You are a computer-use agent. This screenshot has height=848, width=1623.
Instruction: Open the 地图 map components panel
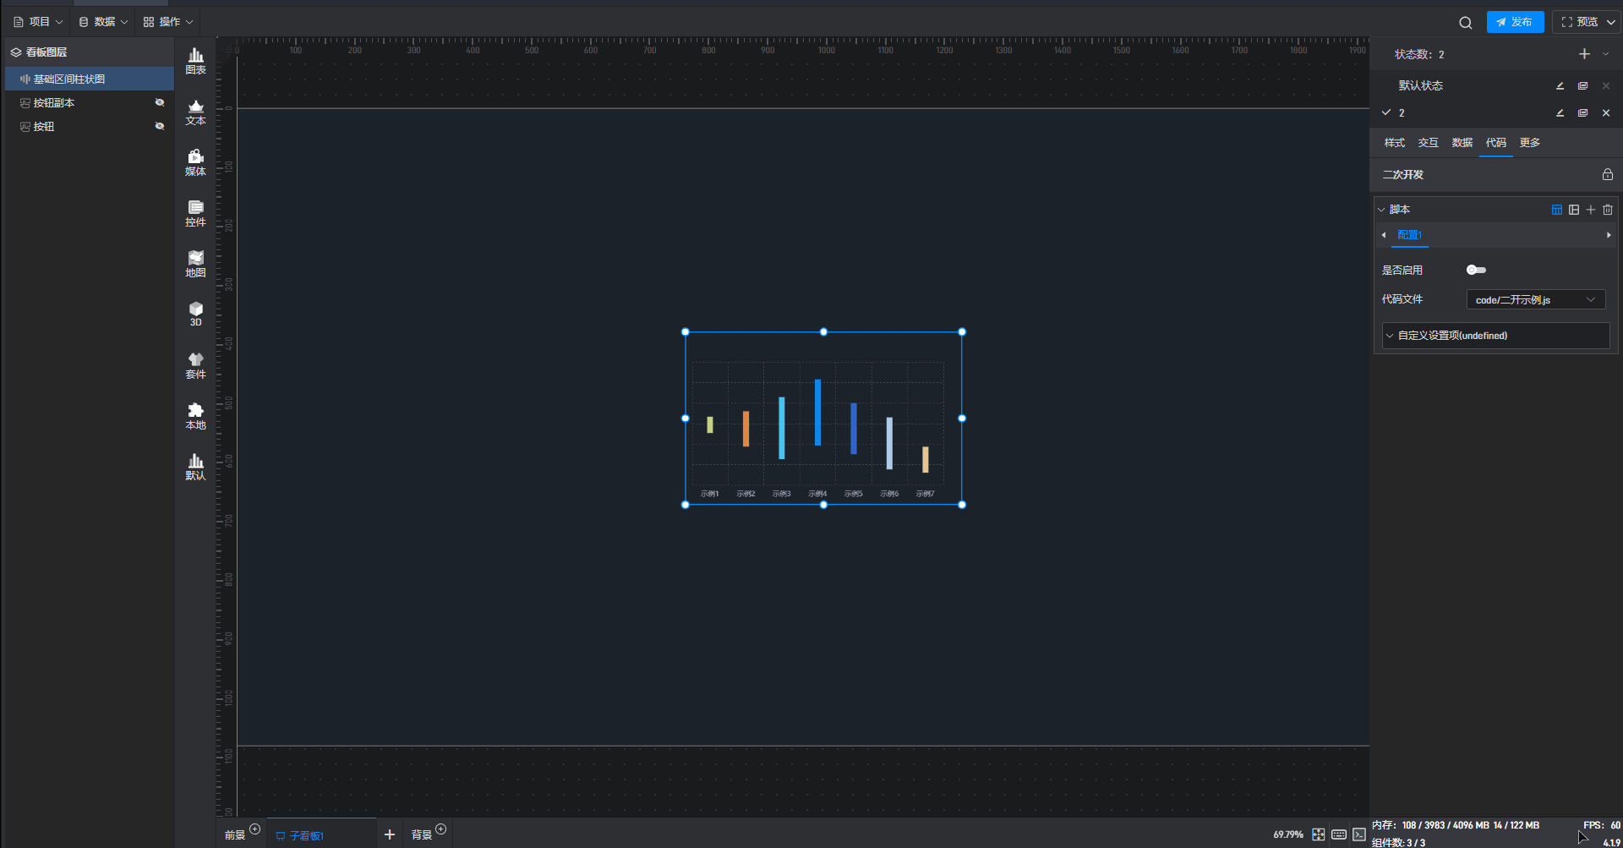(x=195, y=264)
